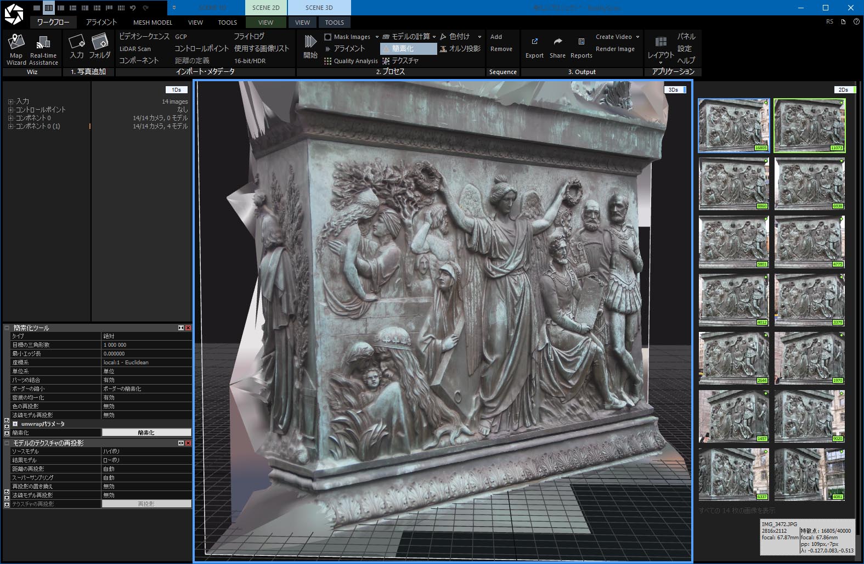
Task: Open the Mask Images dropdown arrow
Action: point(377,37)
